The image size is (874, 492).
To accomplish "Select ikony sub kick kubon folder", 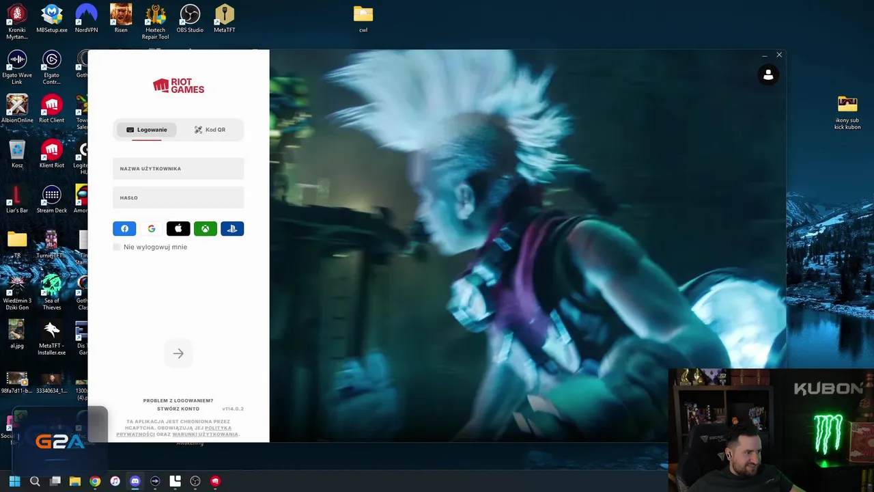I will 847,112.
